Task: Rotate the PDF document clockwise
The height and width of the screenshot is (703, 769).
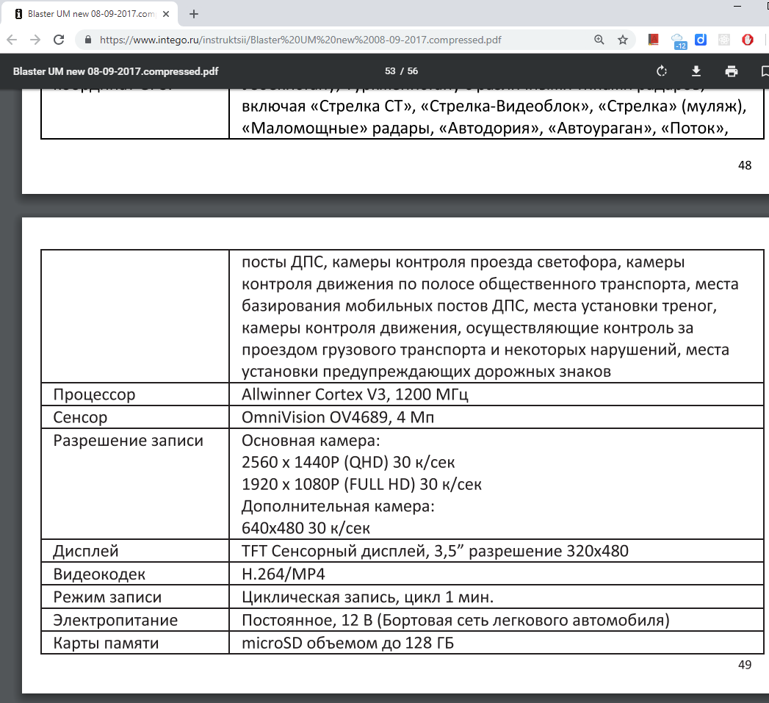Action: pyautogui.click(x=661, y=71)
